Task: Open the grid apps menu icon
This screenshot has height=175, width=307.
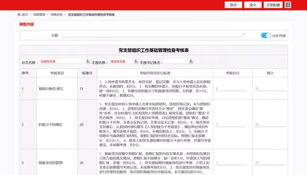Action: pyautogui.click(x=288, y=5)
